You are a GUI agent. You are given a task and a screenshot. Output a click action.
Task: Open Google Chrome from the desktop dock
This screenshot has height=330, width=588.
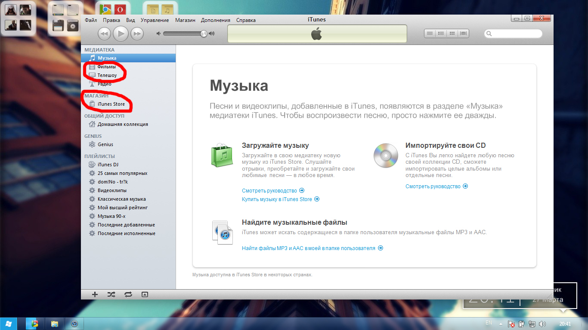click(105, 9)
